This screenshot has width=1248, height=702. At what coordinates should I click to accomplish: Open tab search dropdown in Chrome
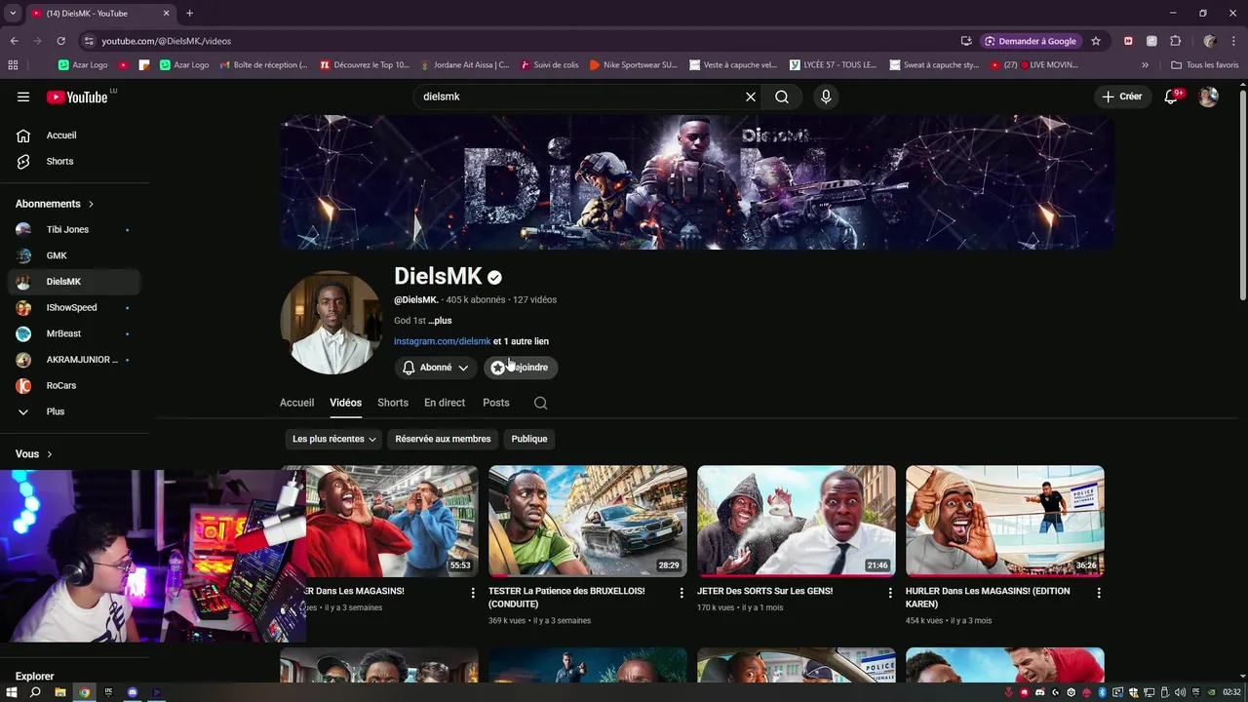click(x=13, y=13)
